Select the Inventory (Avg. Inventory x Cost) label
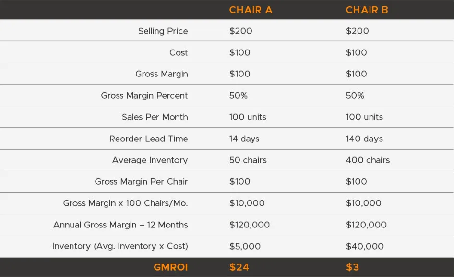 click(120, 246)
